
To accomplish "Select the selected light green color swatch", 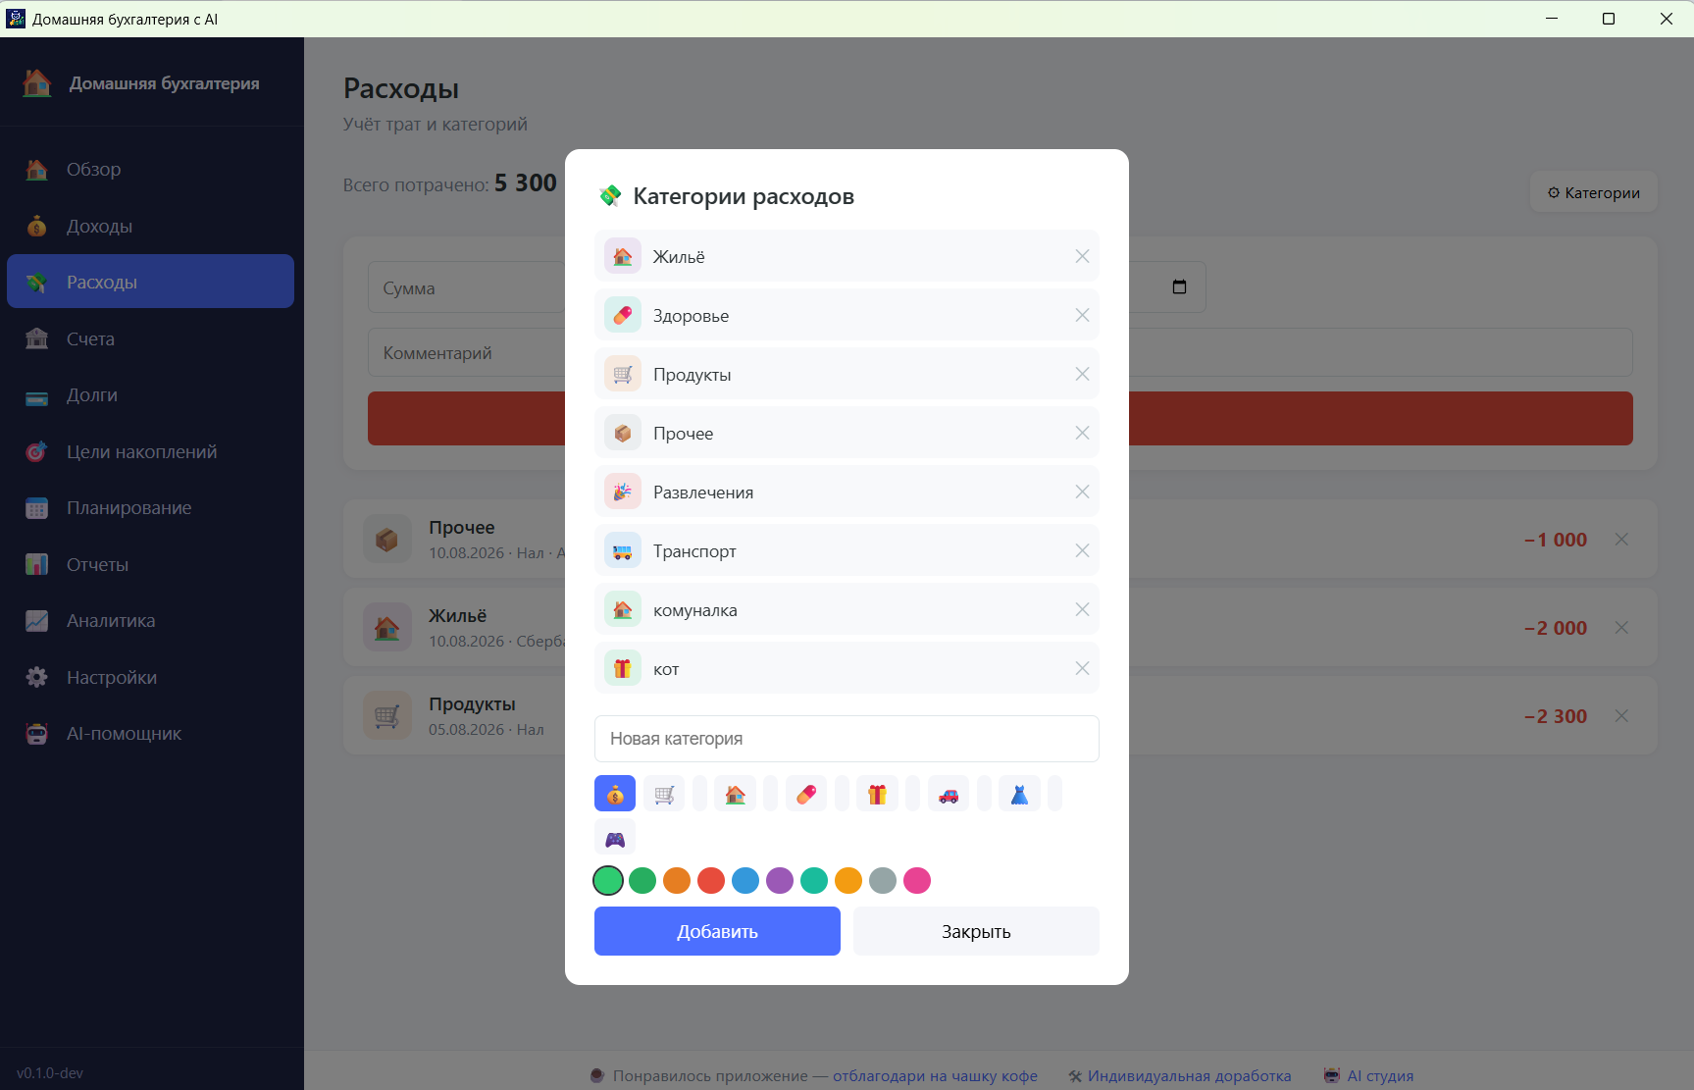I will 608,880.
